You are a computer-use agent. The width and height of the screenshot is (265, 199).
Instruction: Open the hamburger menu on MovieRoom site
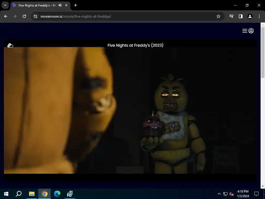point(245,31)
